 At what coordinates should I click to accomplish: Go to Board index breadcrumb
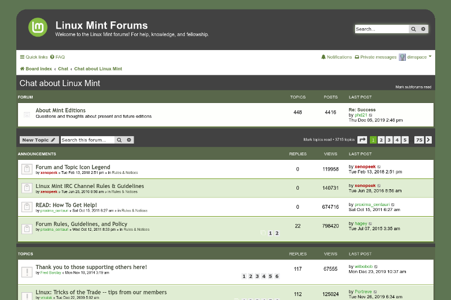point(36,69)
